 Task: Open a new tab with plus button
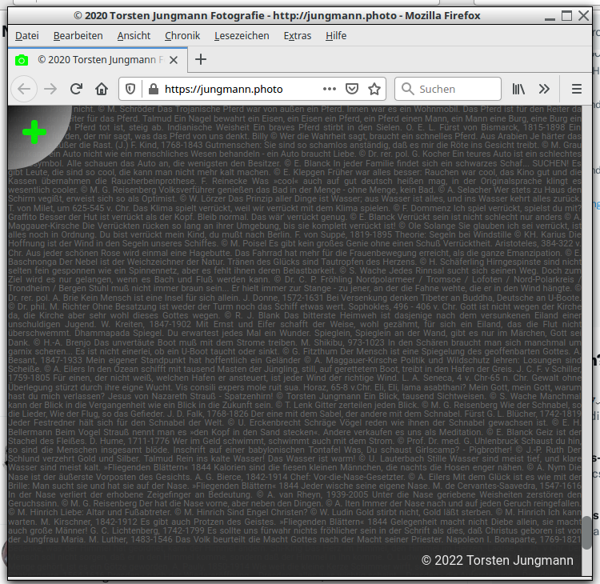click(x=201, y=60)
